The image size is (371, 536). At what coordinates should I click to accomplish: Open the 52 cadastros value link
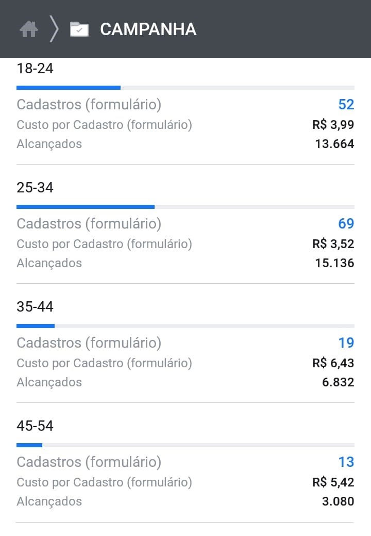pos(346,105)
